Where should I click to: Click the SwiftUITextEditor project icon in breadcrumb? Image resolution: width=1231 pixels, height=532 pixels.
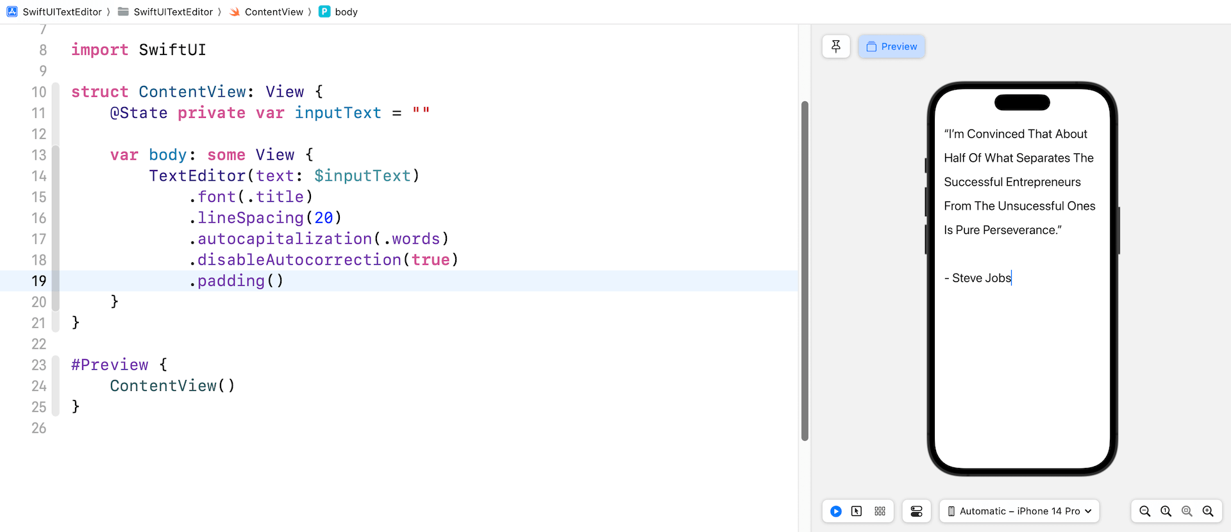(12, 12)
